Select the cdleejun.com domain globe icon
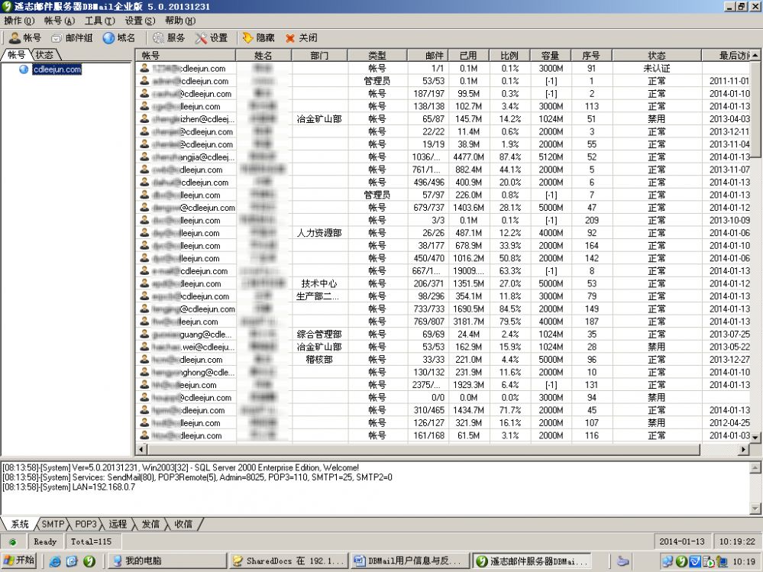Viewport: 763px width, 572px height. 24,69
